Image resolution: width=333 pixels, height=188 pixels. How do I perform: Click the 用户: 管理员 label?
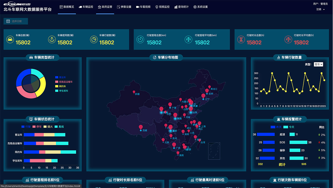click(320, 4)
